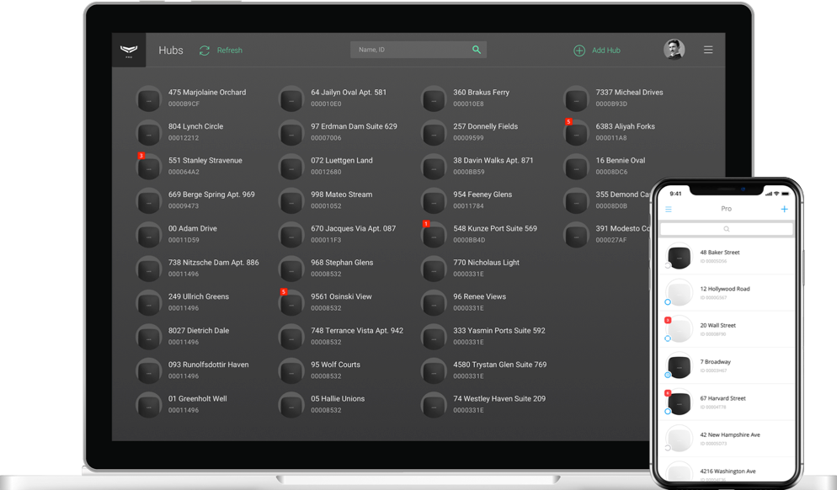
Task: Open hub name 97 Erdman Dam Suite 629
Action: [354, 126]
